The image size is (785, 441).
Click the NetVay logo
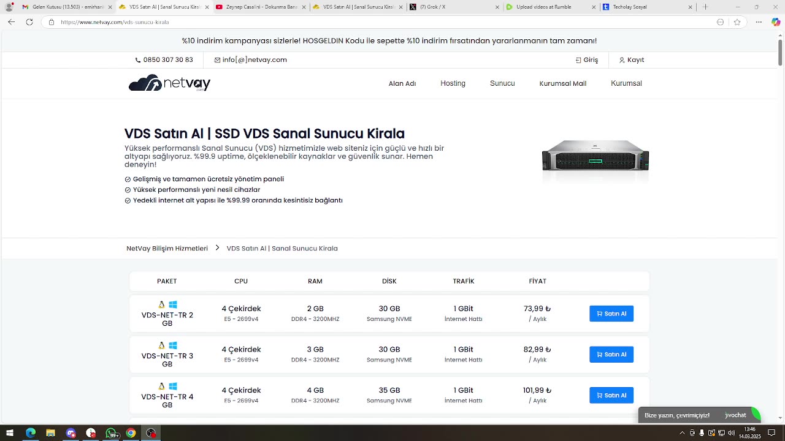pos(169,83)
